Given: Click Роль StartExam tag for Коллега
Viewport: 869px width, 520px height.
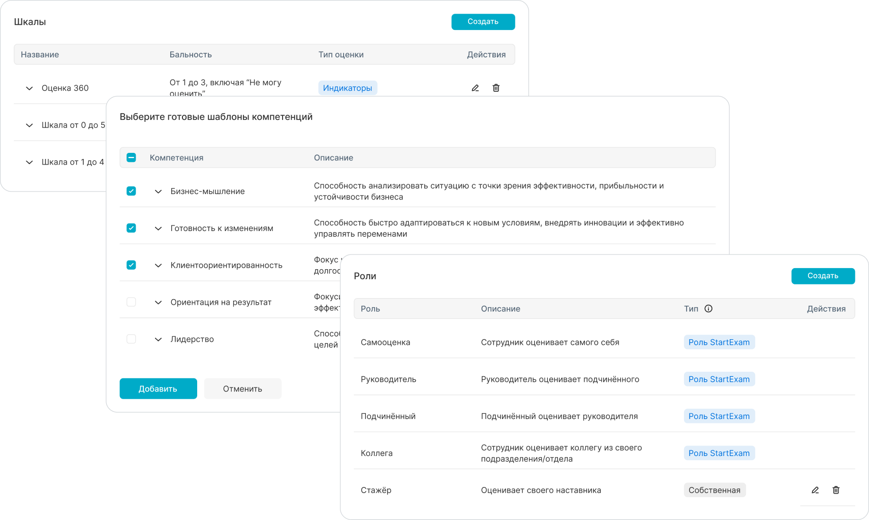Looking at the screenshot, I should click(x=719, y=453).
